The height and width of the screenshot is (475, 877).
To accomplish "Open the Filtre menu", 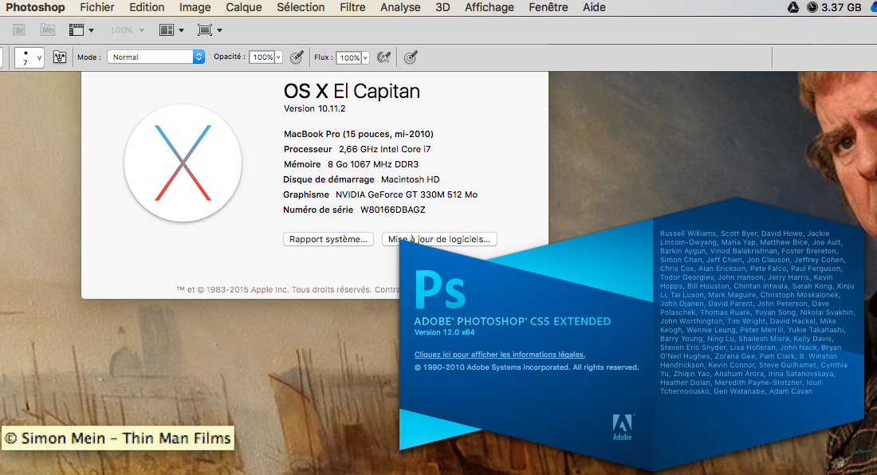I will click(352, 7).
